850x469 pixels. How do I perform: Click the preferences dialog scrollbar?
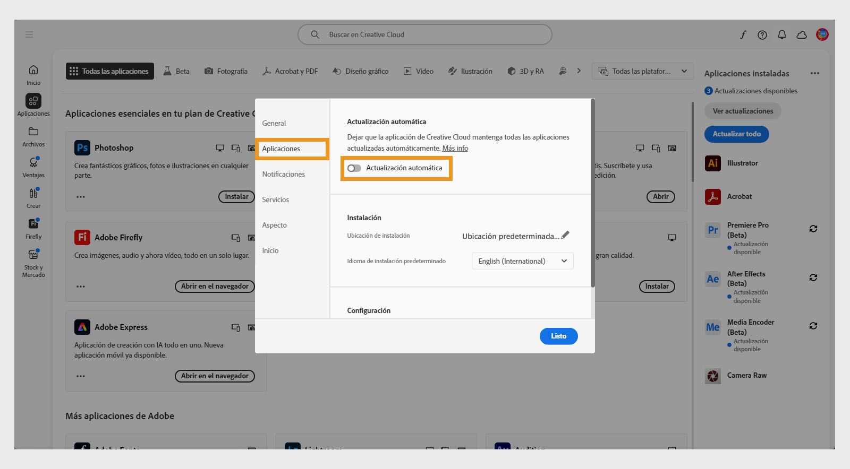point(593,193)
